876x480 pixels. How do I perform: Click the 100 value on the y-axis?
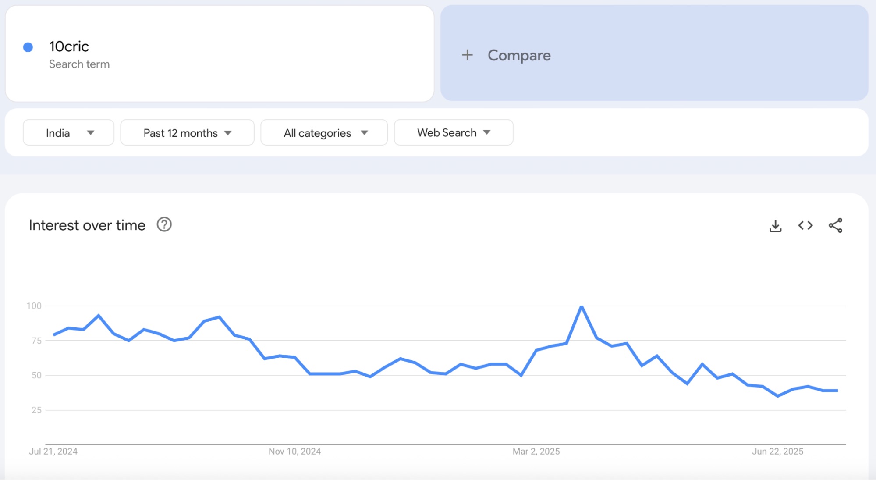click(34, 306)
